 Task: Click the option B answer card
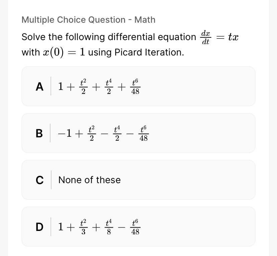[138, 133]
